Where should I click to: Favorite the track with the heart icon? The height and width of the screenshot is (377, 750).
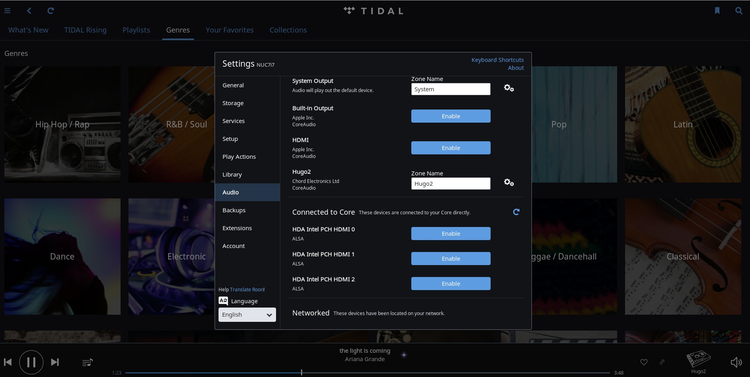click(644, 362)
